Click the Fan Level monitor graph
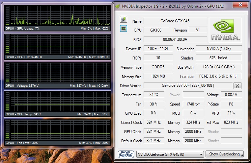The height and width of the screenshot is (163, 251). point(60,130)
